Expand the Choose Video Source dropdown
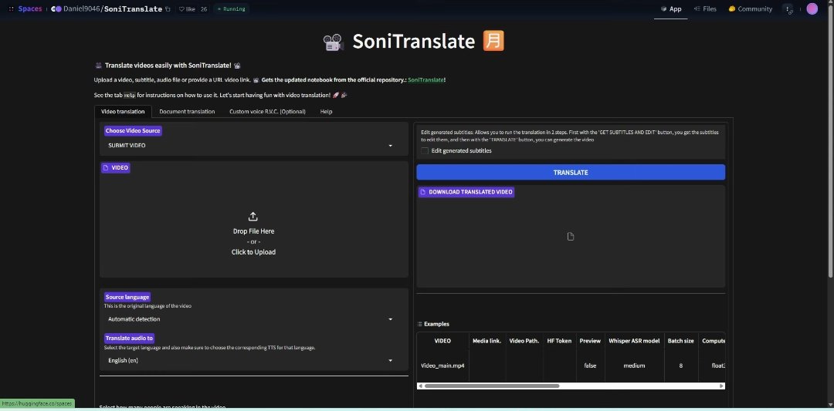834x411 pixels. click(250, 146)
